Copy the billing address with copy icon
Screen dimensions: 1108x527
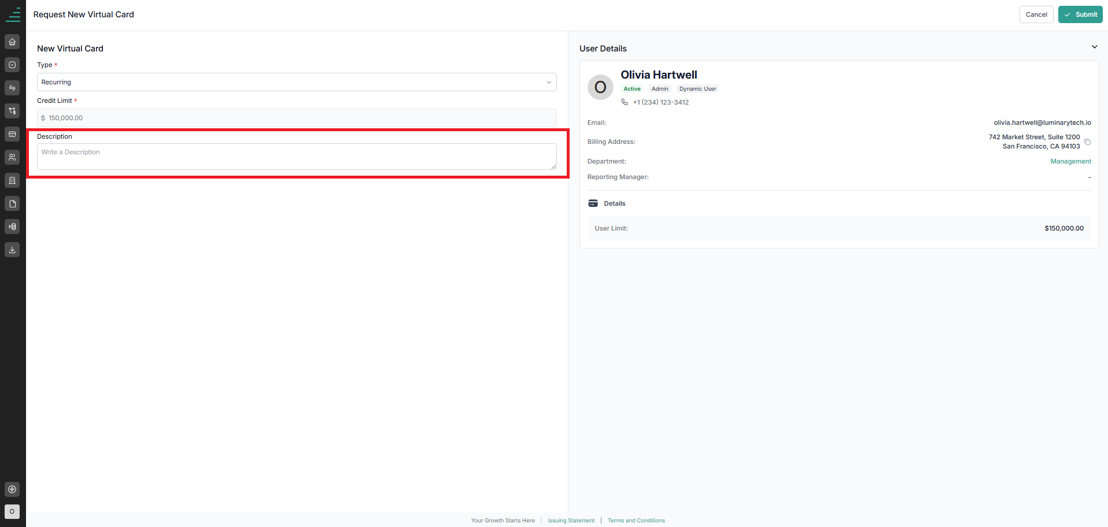(1087, 142)
